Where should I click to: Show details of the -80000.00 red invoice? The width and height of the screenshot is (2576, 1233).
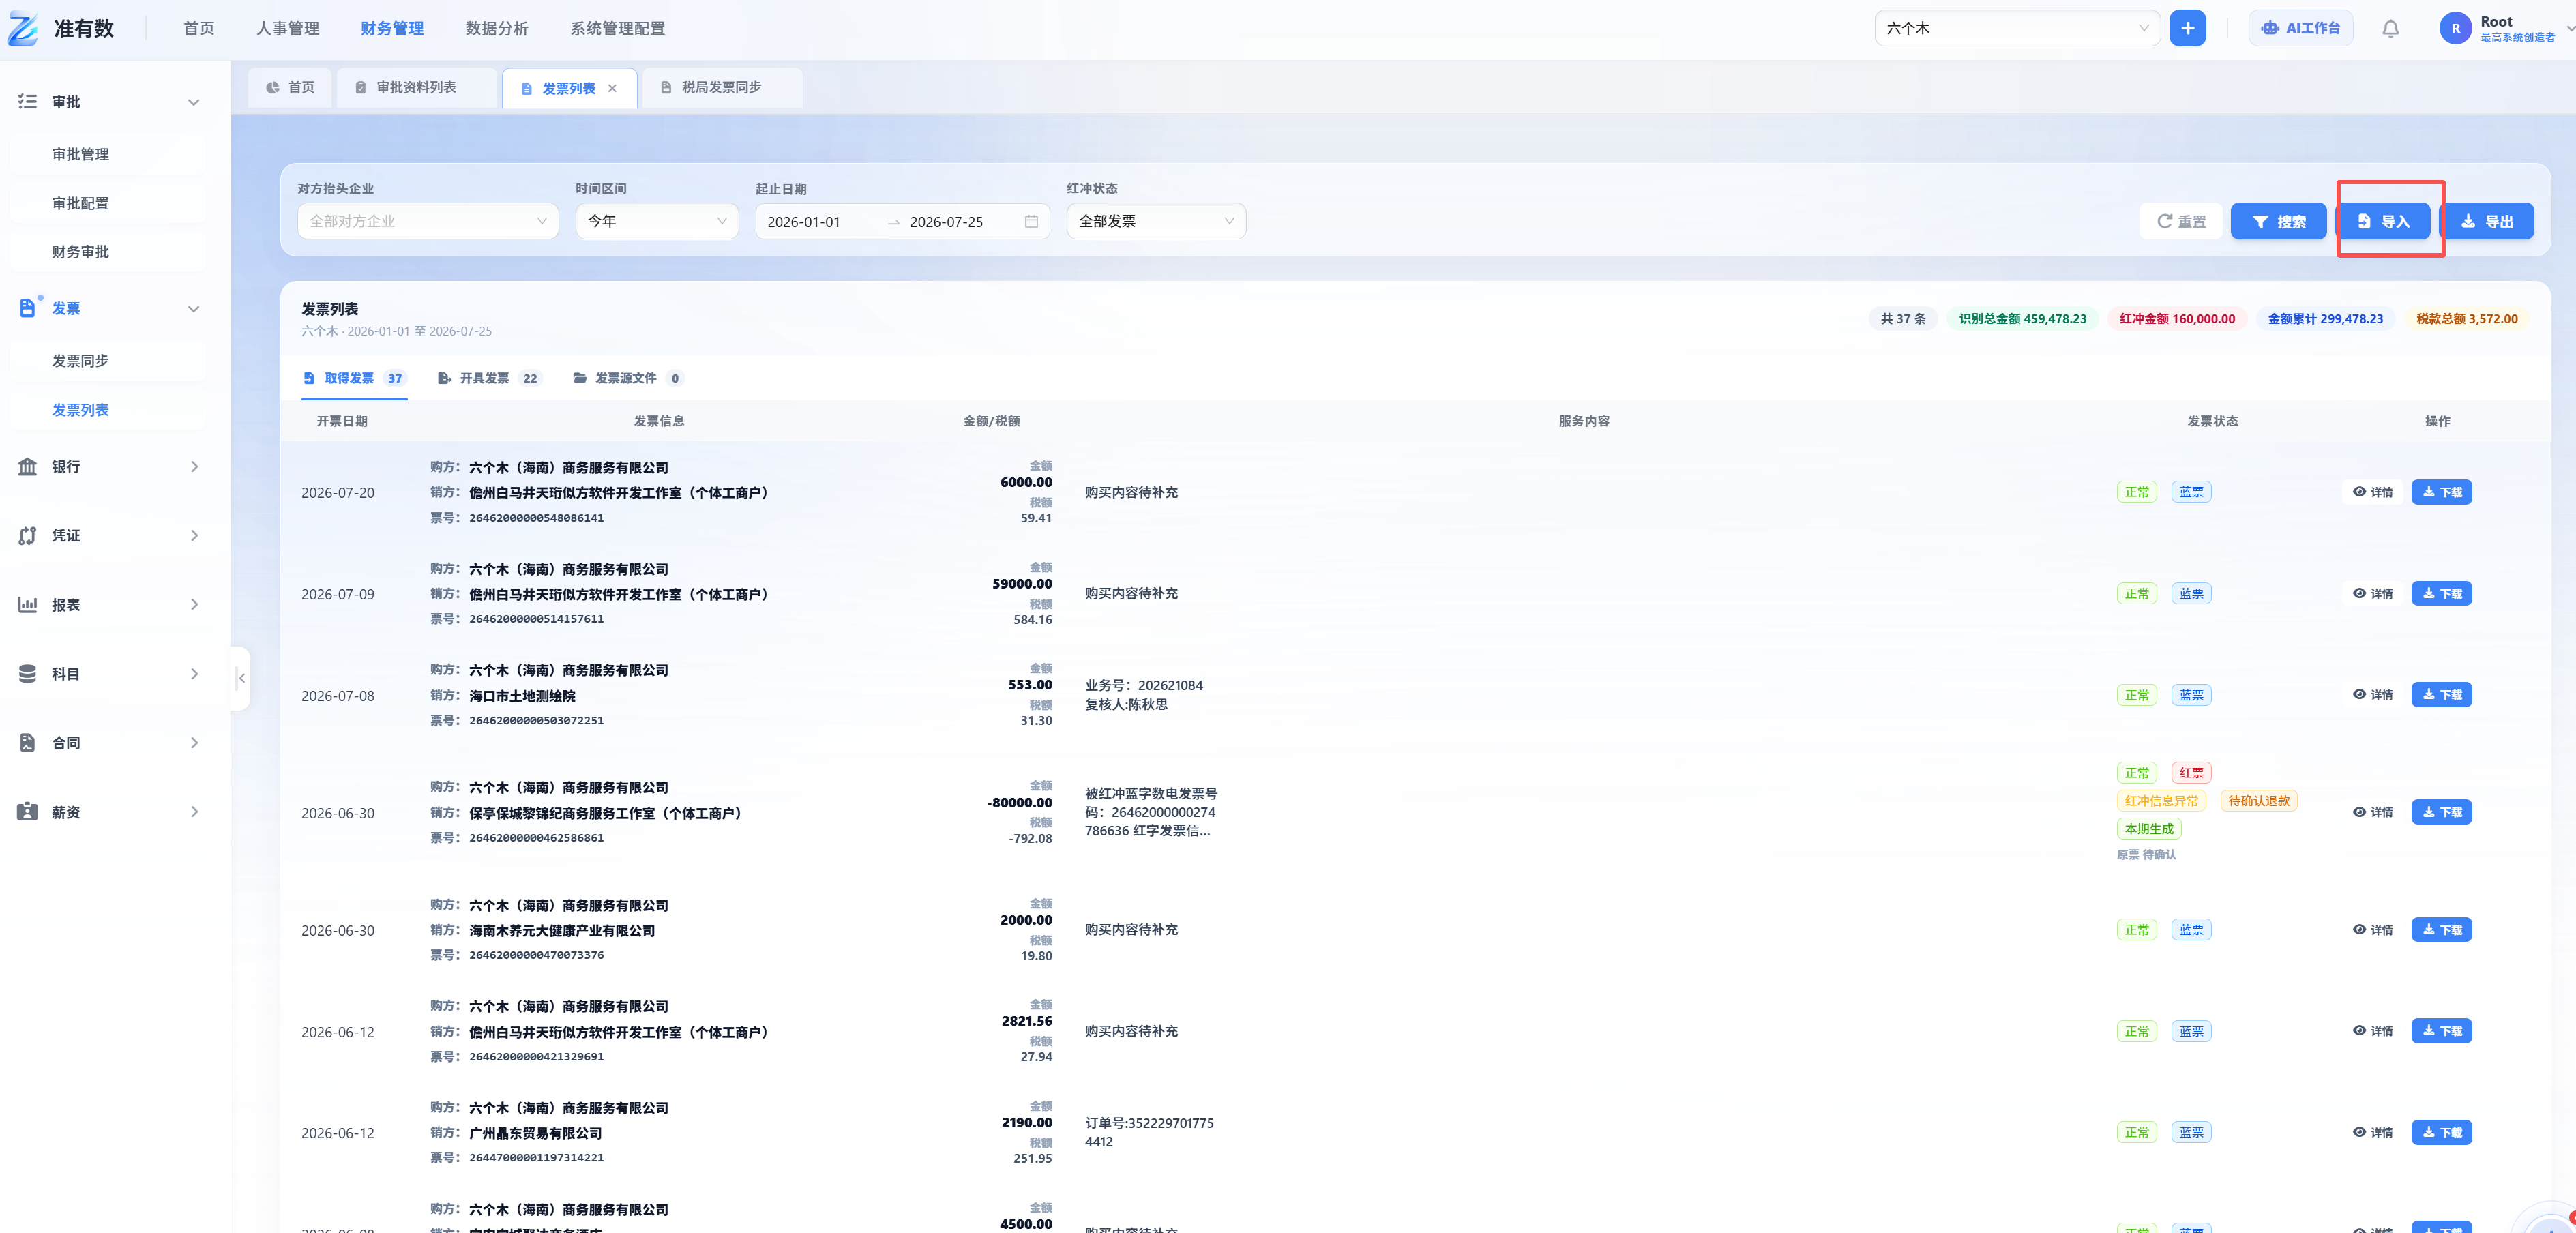point(2373,812)
